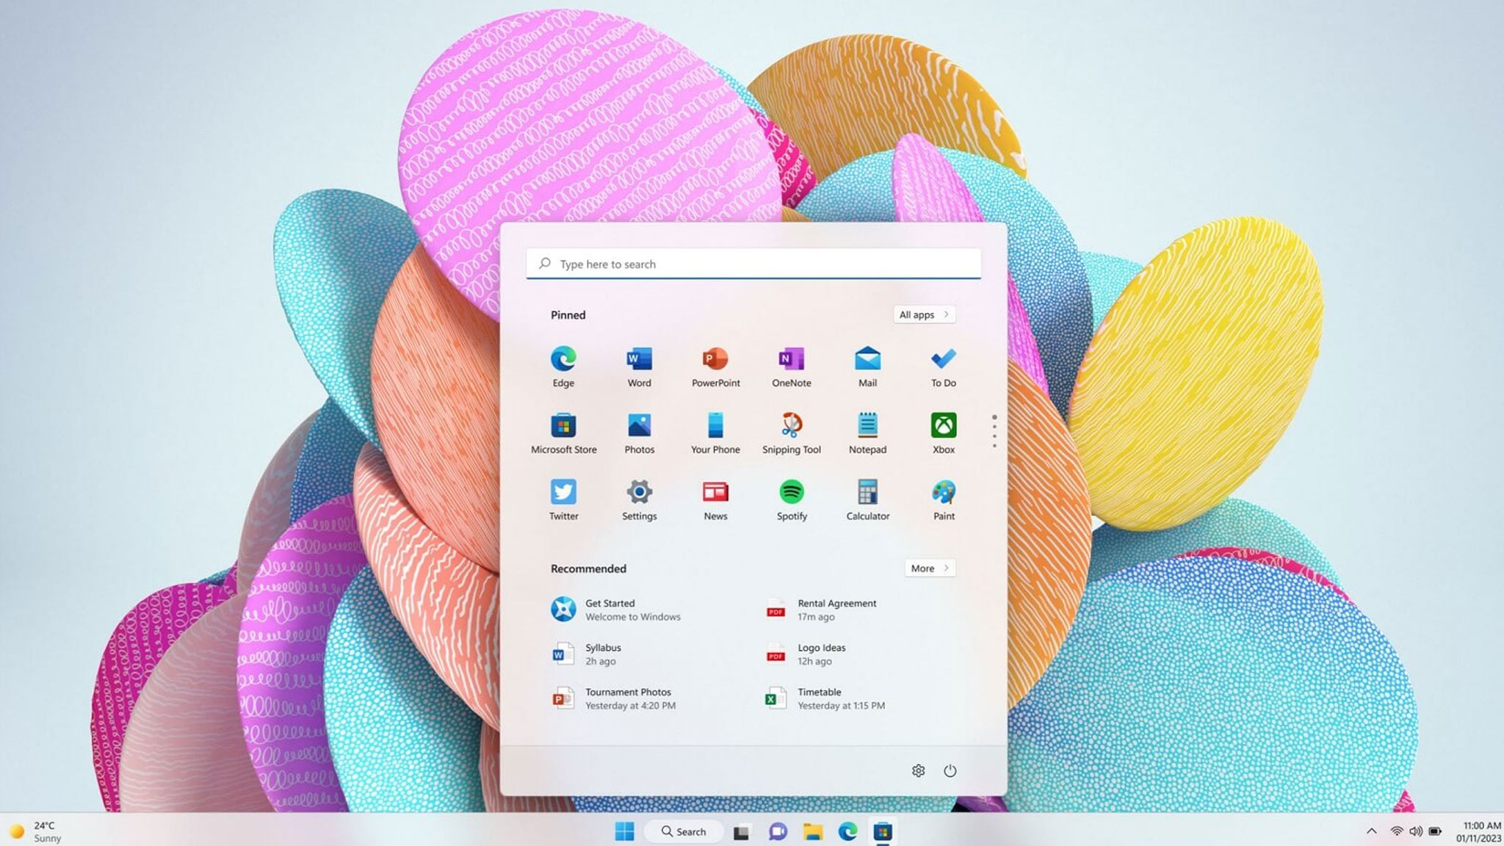Open Tournament Photos from Recommended
The height and width of the screenshot is (846, 1504).
pyautogui.click(x=628, y=698)
